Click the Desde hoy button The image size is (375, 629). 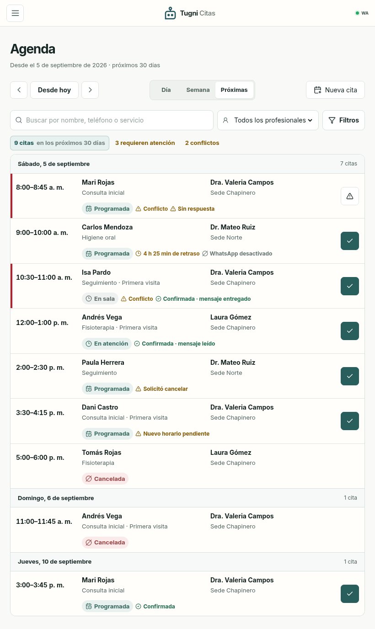coord(54,90)
